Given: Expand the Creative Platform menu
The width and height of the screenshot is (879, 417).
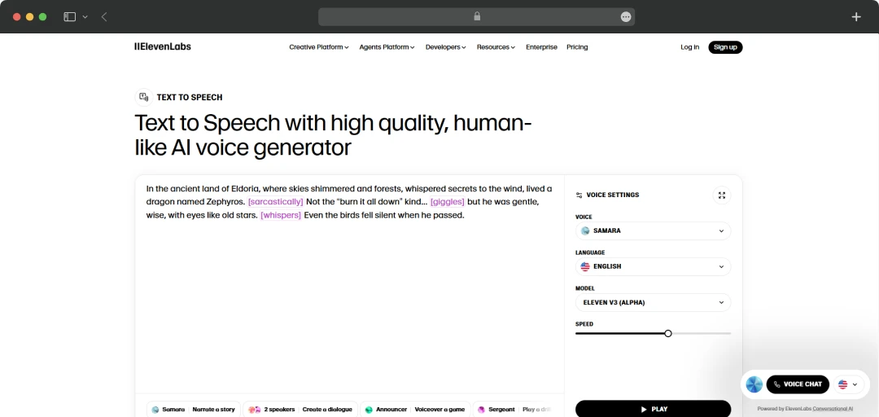Looking at the screenshot, I should pos(319,47).
